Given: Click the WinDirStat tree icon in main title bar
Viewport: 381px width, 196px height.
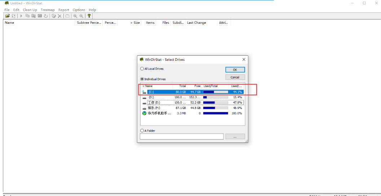Looking at the screenshot, I should tap(7, 3).
